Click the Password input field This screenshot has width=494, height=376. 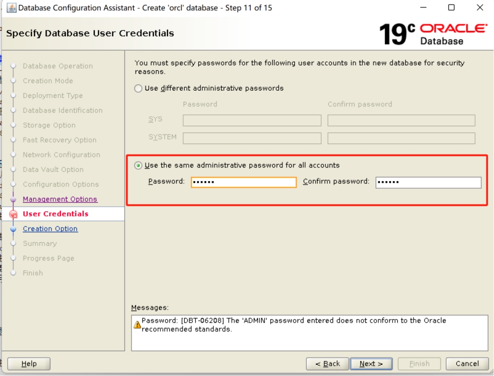click(x=244, y=182)
